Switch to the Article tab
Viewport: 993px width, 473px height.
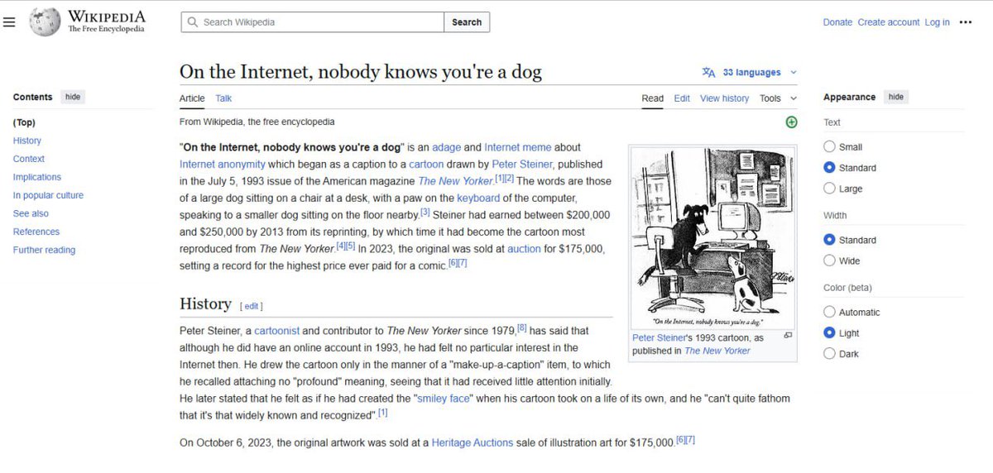(192, 98)
